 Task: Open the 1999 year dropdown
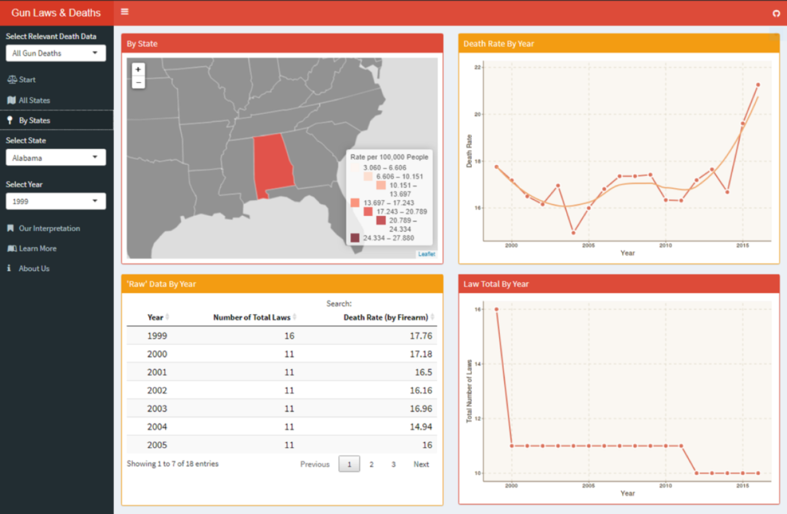coord(56,201)
